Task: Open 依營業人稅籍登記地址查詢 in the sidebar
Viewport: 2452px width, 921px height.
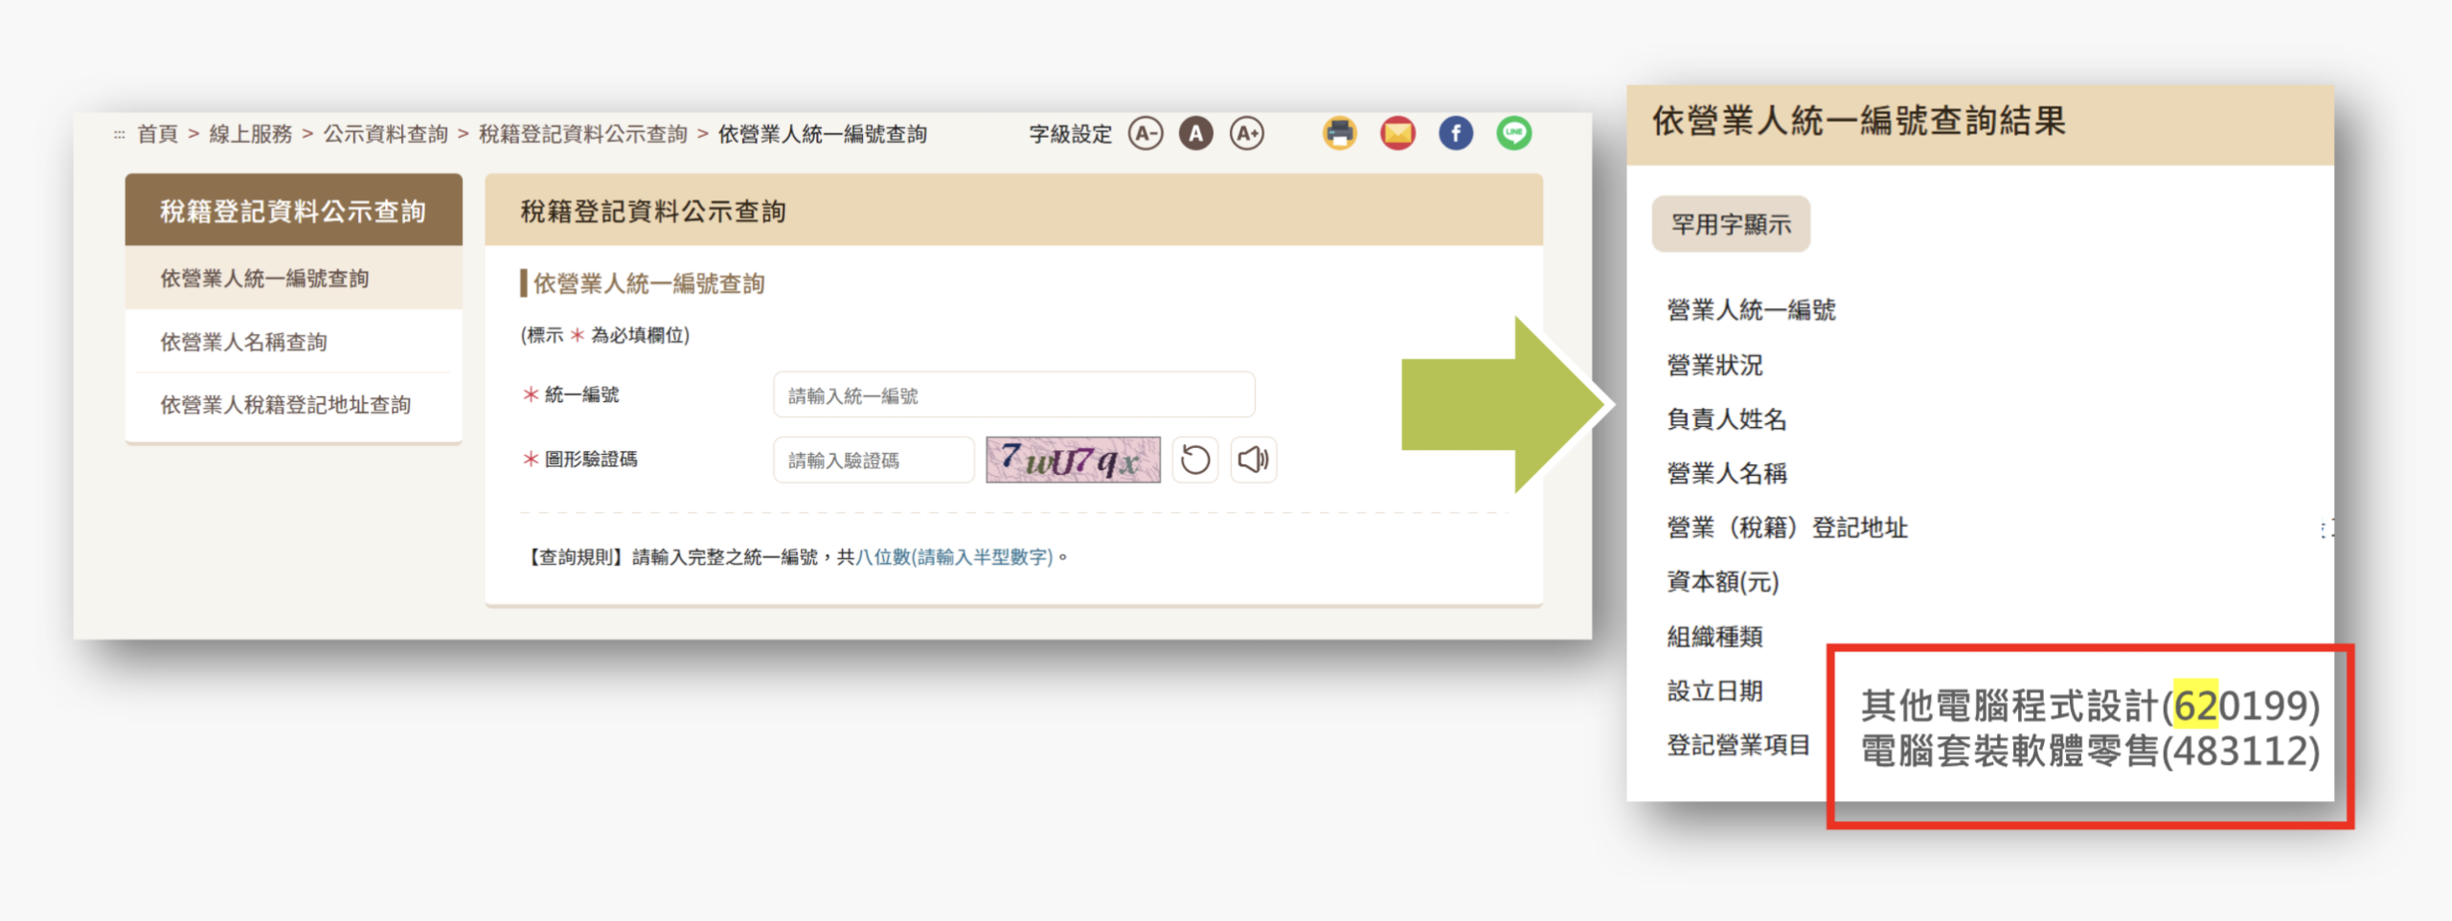Action: (294, 405)
